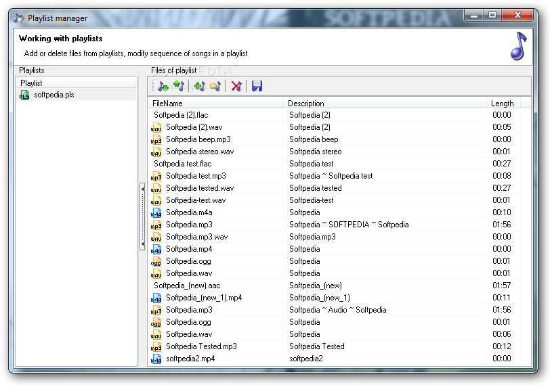Save playlist with the floppy disk icon
The image size is (552, 387).
pos(257,86)
